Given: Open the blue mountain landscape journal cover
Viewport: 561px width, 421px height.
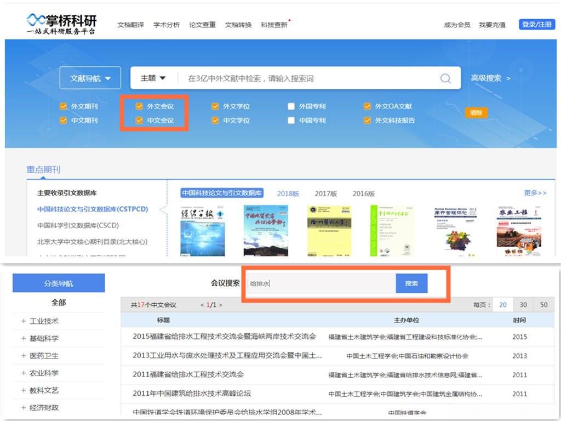Looking at the screenshot, I should tap(266, 231).
